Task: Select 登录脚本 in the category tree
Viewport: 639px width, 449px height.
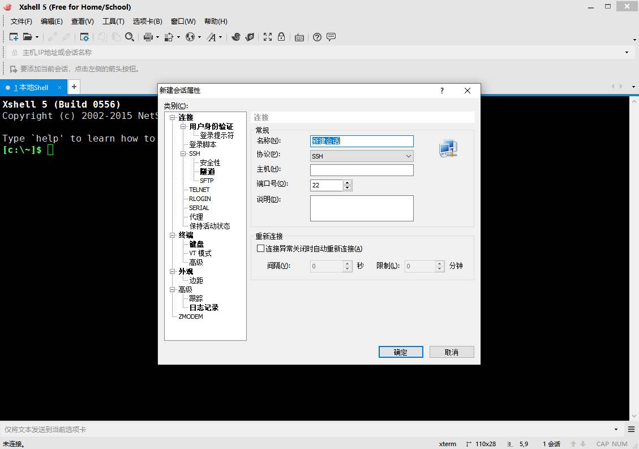Action: 203,145
